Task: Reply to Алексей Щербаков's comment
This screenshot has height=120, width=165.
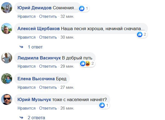Action: [x=48, y=37]
